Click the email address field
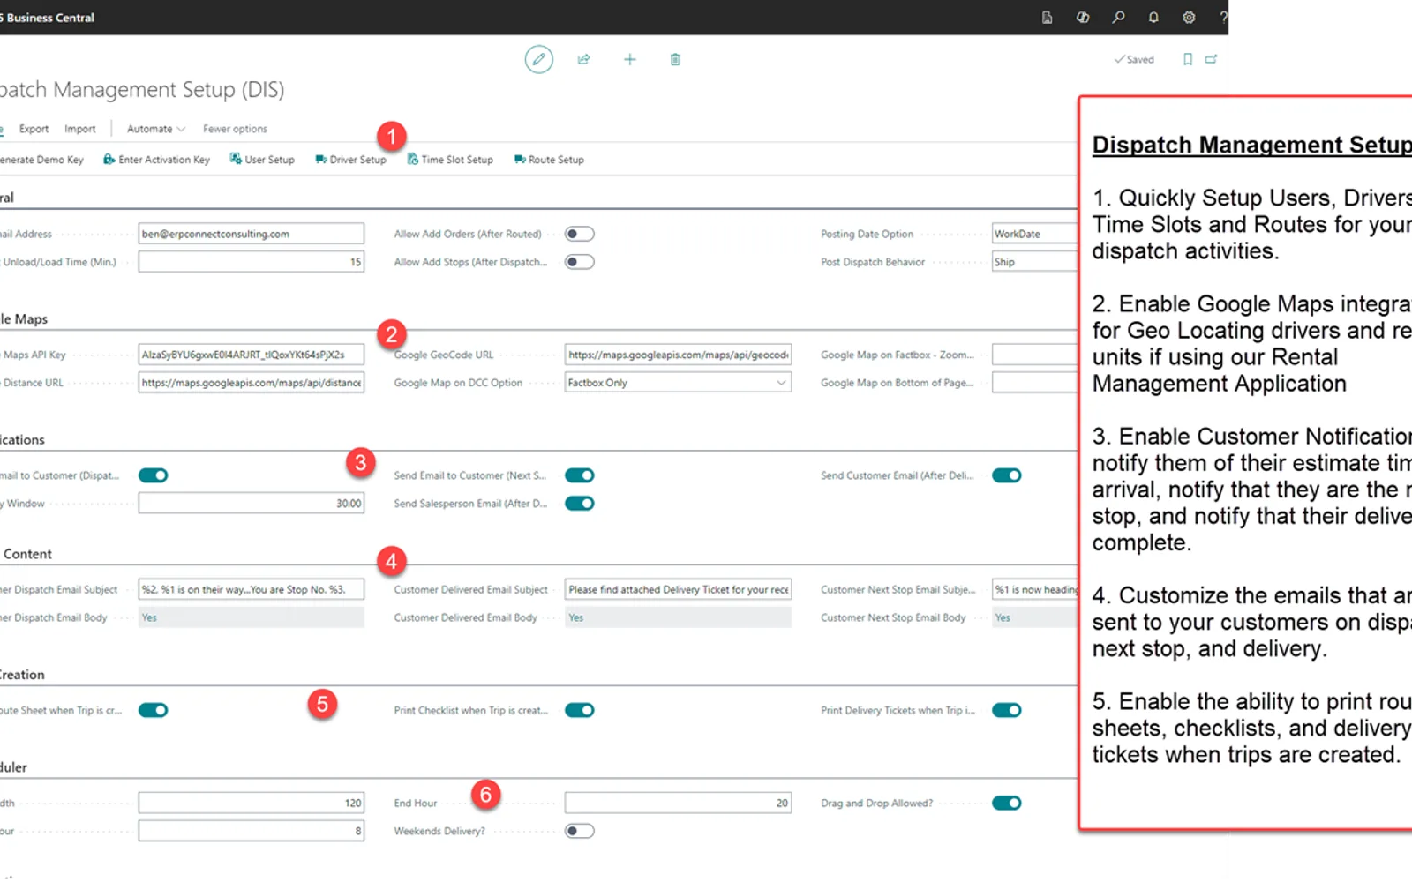The width and height of the screenshot is (1412, 882). pyautogui.click(x=252, y=234)
